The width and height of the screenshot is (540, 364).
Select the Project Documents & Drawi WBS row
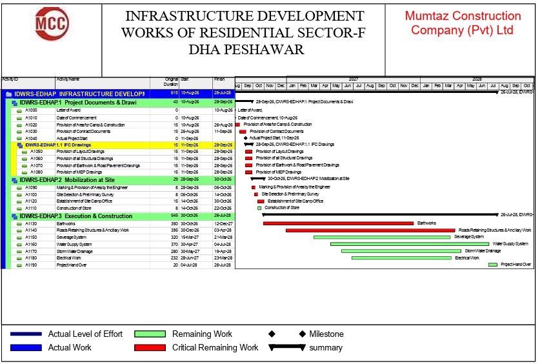pyautogui.click(x=121, y=103)
